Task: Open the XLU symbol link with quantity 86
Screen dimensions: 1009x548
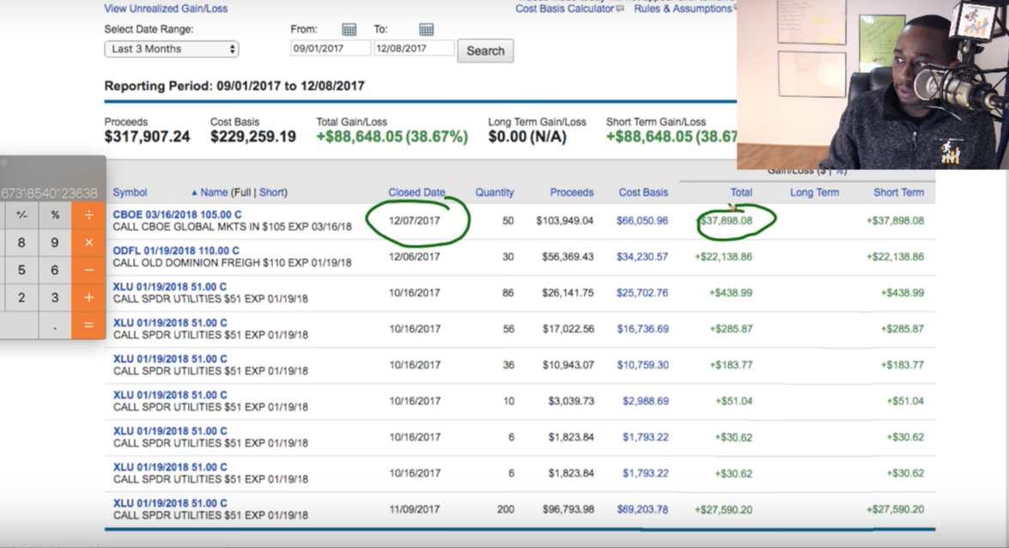Action: point(170,287)
